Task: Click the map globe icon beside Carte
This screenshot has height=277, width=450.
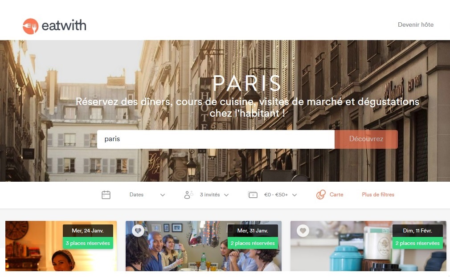Action: 321,195
